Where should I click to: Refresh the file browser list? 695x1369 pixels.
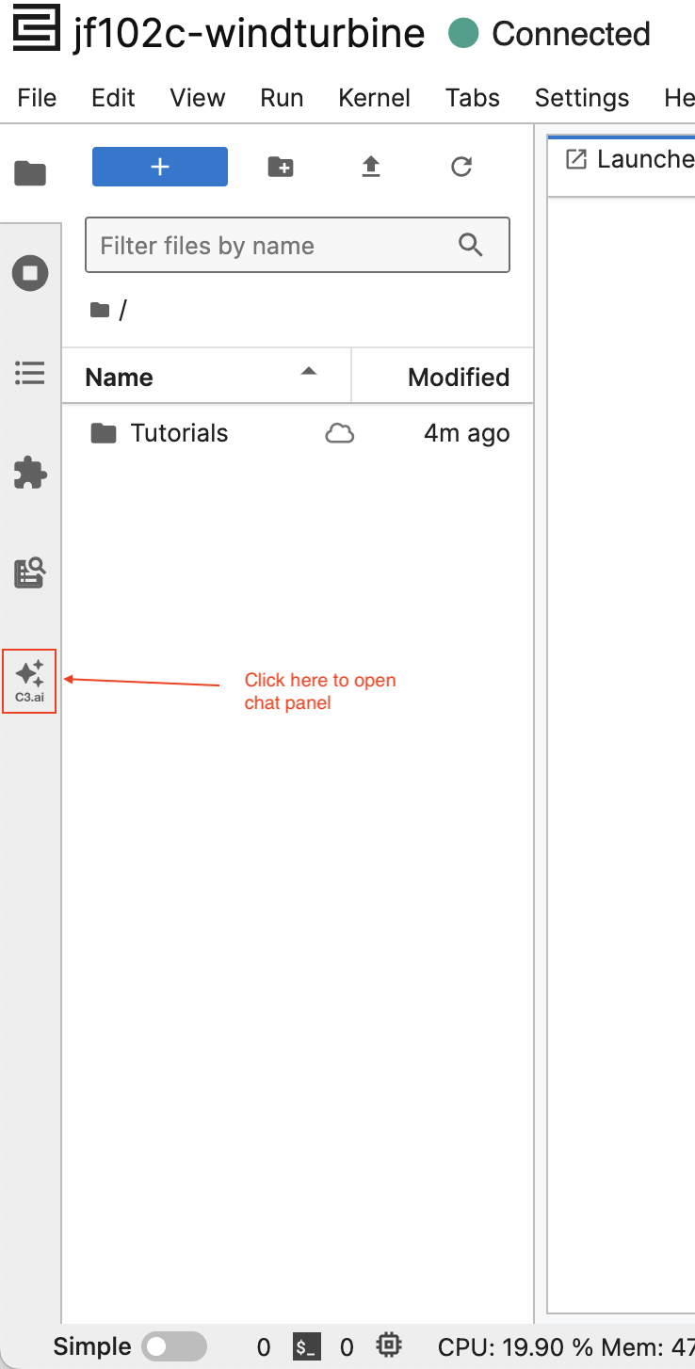pos(461,167)
